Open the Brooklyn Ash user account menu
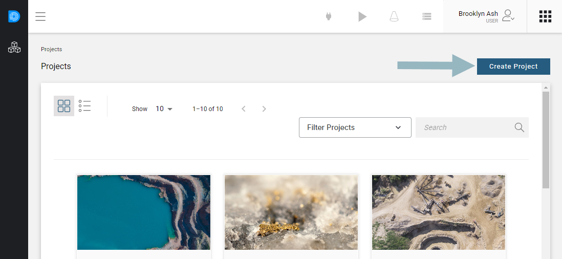 click(485, 16)
